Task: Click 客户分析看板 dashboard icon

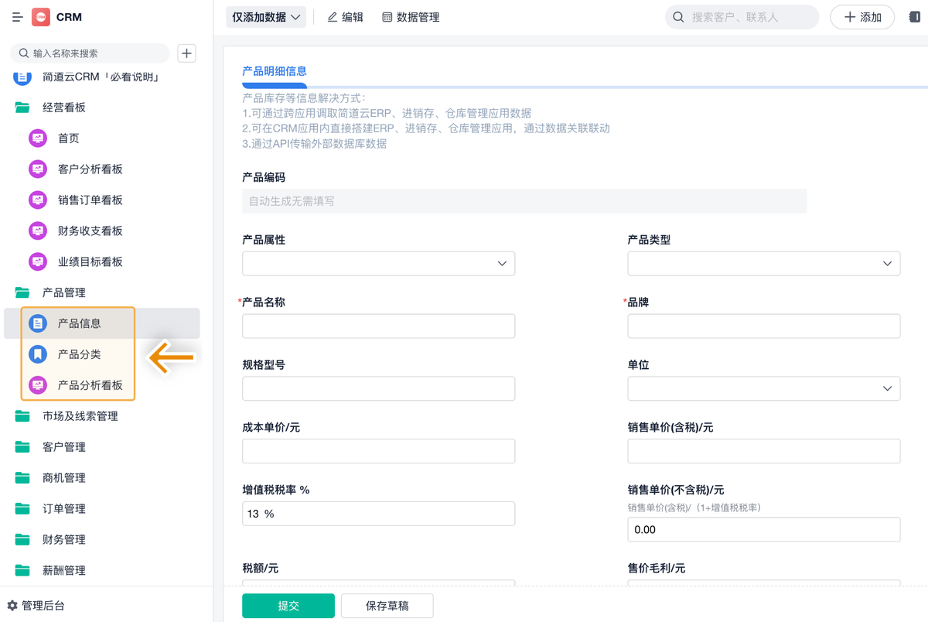Action: click(x=38, y=169)
